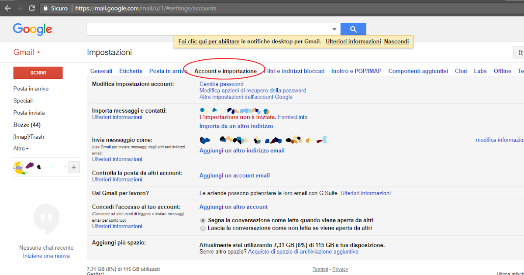Open Posta in arrivo folder in sidebar
Screen dimensions: 524x275
(x=31, y=89)
